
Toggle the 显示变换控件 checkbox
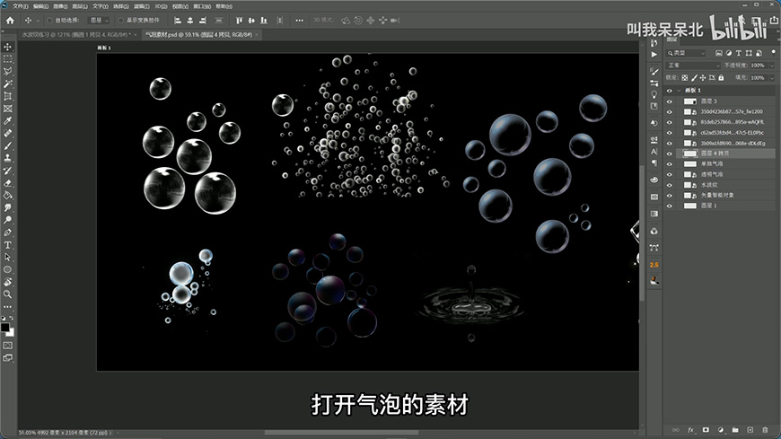coord(120,21)
